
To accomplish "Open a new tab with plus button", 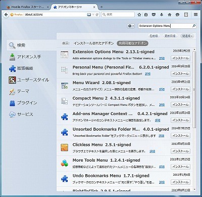I will [x=102, y=7].
